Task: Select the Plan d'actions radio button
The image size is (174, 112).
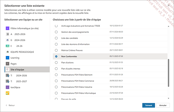Action: 56,62
